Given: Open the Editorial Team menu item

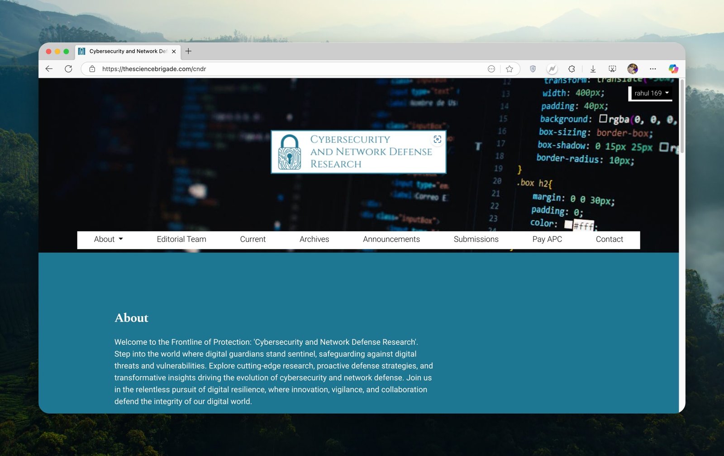Looking at the screenshot, I should pyautogui.click(x=181, y=239).
